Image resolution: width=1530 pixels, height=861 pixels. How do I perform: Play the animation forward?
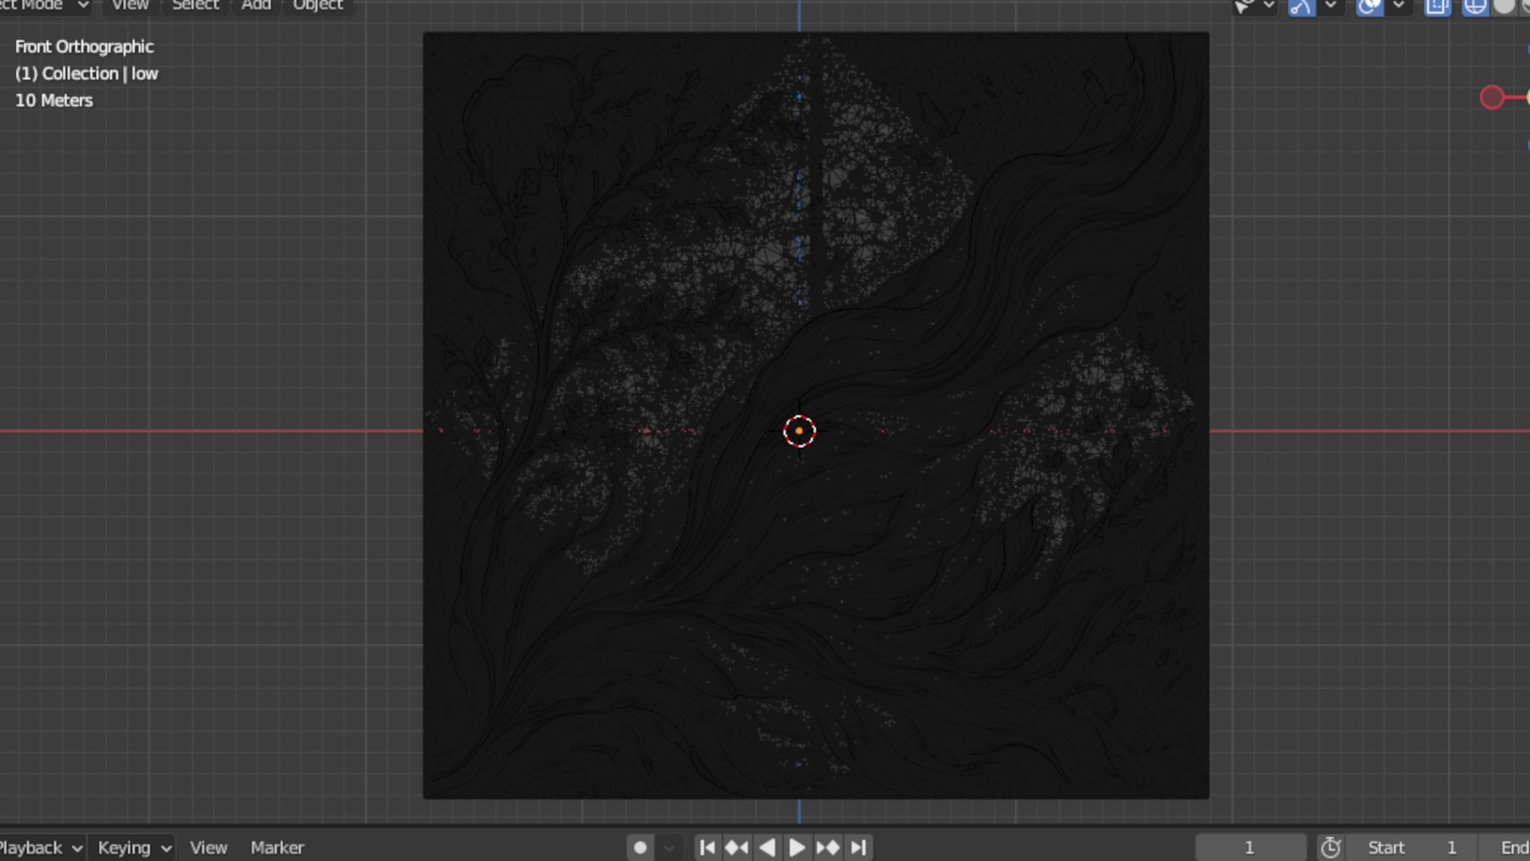tap(797, 847)
